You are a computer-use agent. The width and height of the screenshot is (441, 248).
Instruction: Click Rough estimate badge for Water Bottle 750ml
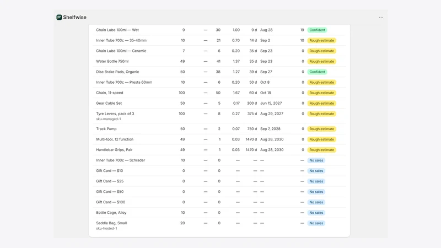[322, 61]
